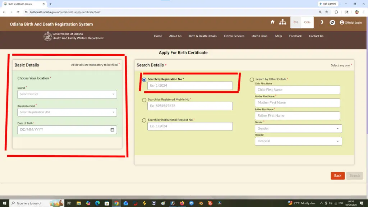This screenshot has height=207, width=368.
Task: Click the Official Login link
Action: pos(351,22)
